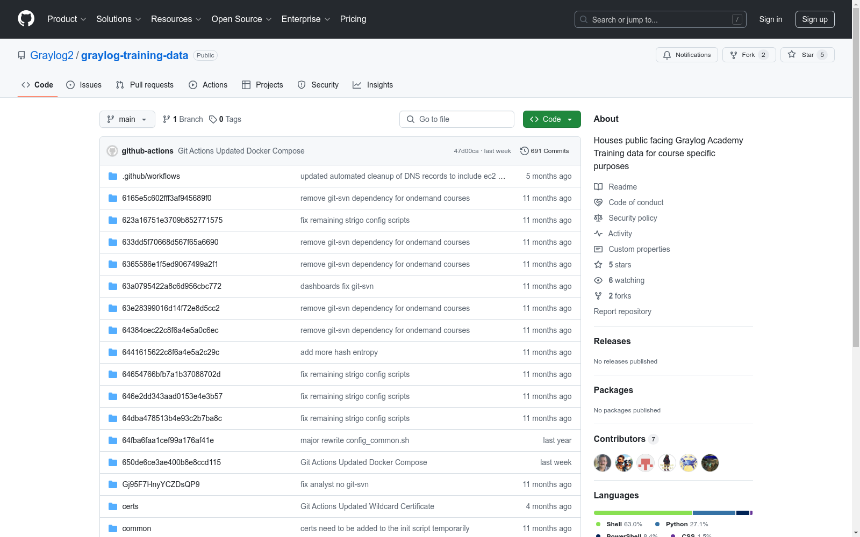Click the star icon beside 5 stars
Viewport: 860px width, 537px height.
click(598, 265)
